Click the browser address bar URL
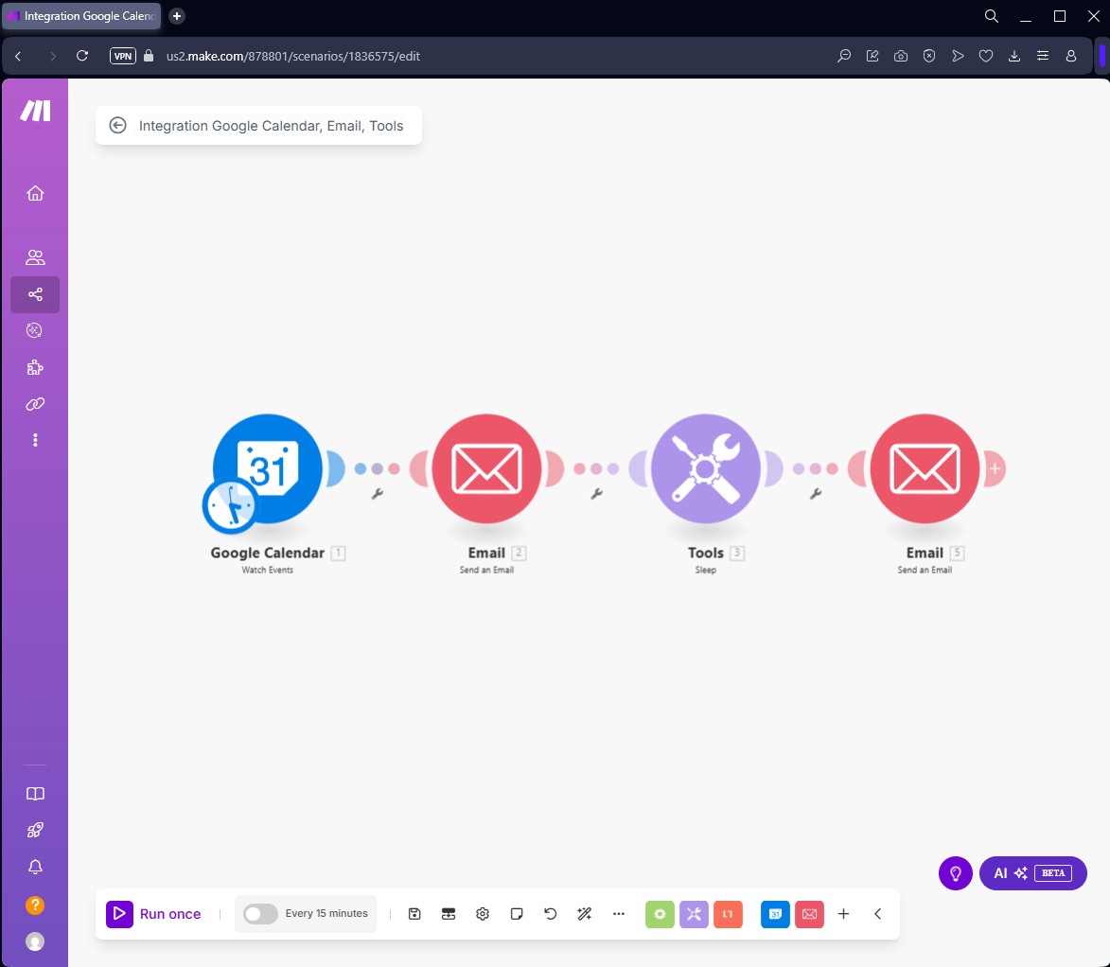1110x967 pixels. click(x=293, y=56)
